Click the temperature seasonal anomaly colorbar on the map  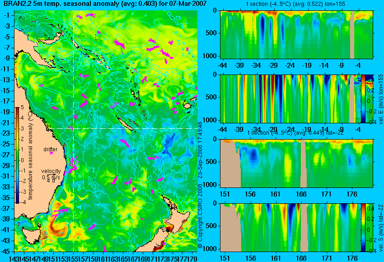[x=17, y=155]
